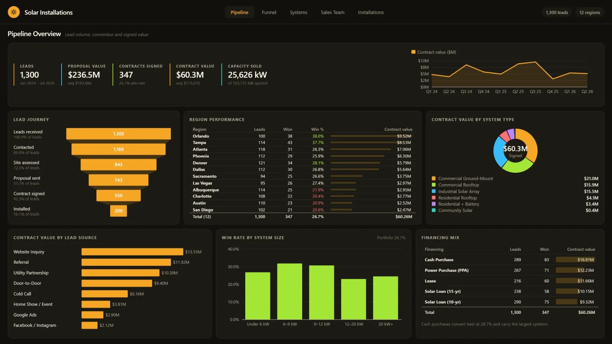Click the Atlanta region row name
Screen dimensions: 612x344
[200, 149]
